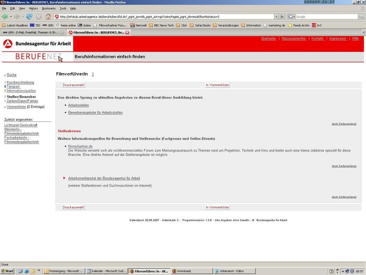Click the green Go arrow beside the address bar

coord(282,16)
